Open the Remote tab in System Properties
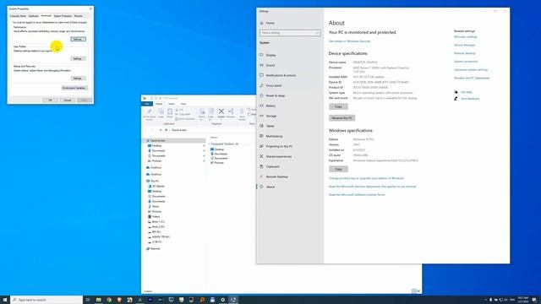The image size is (541, 304). tap(79, 16)
